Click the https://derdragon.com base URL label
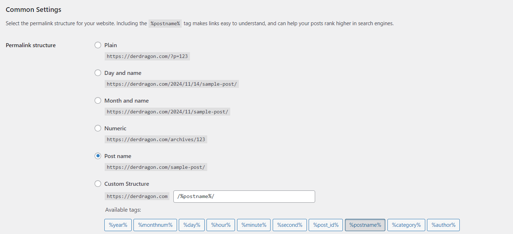This screenshot has height=234, width=513. click(x=137, y=196)
